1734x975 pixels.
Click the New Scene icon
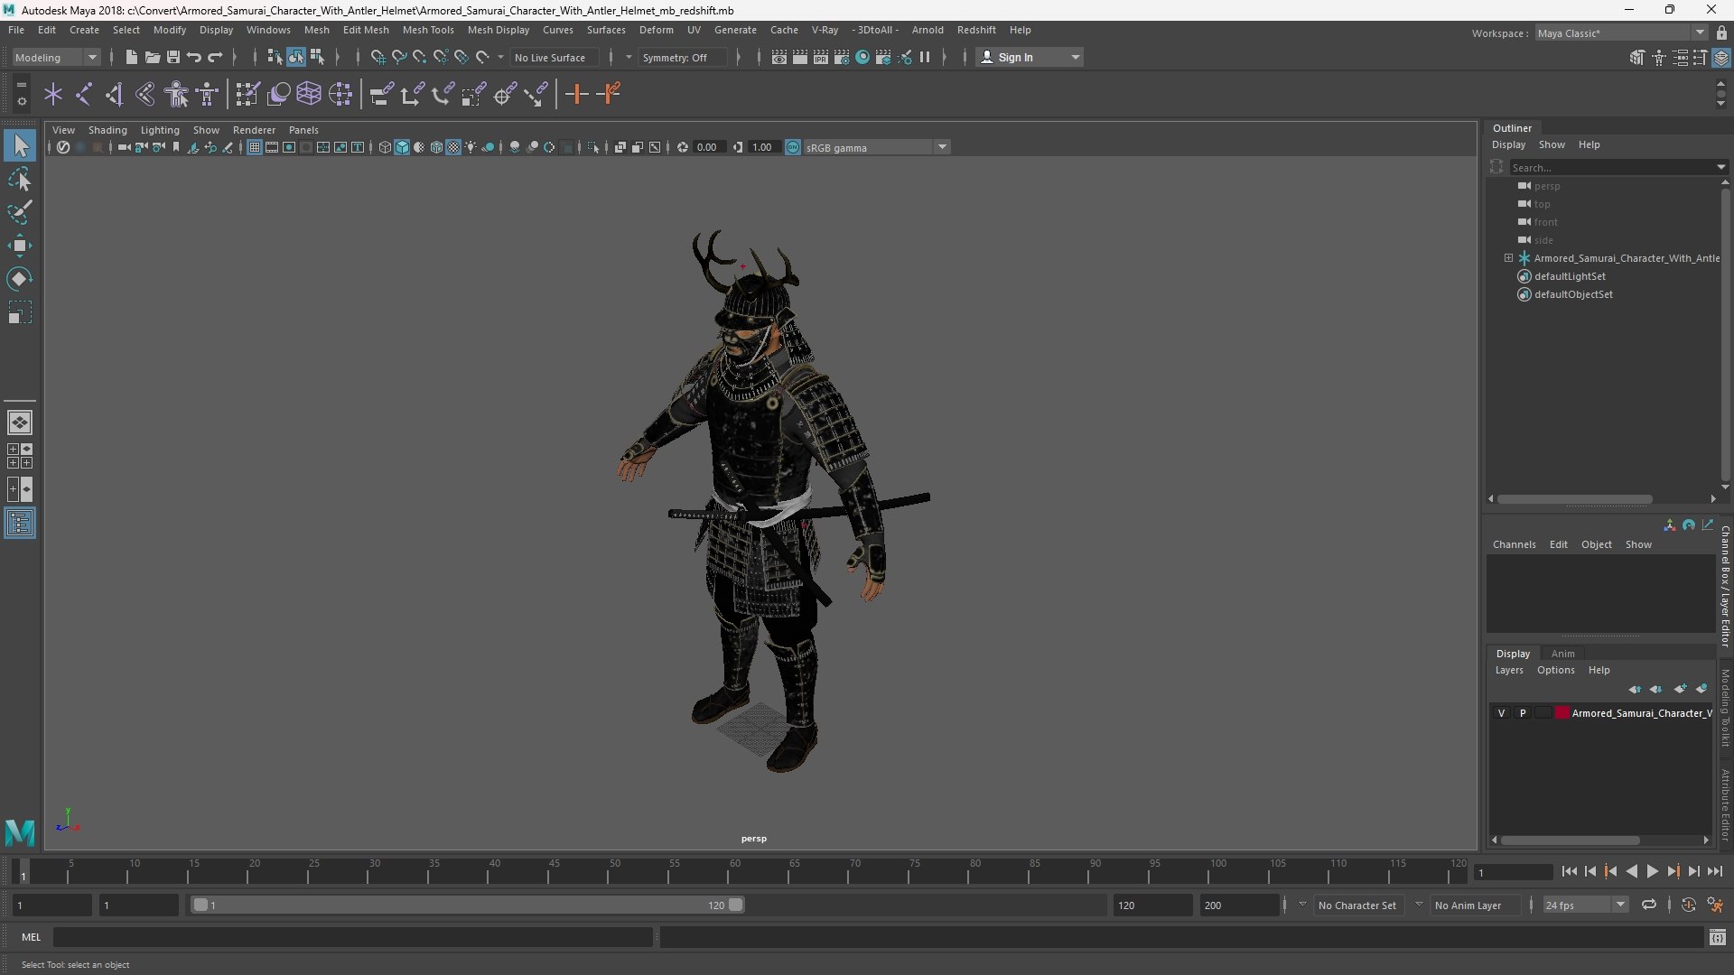pos(131,57)
